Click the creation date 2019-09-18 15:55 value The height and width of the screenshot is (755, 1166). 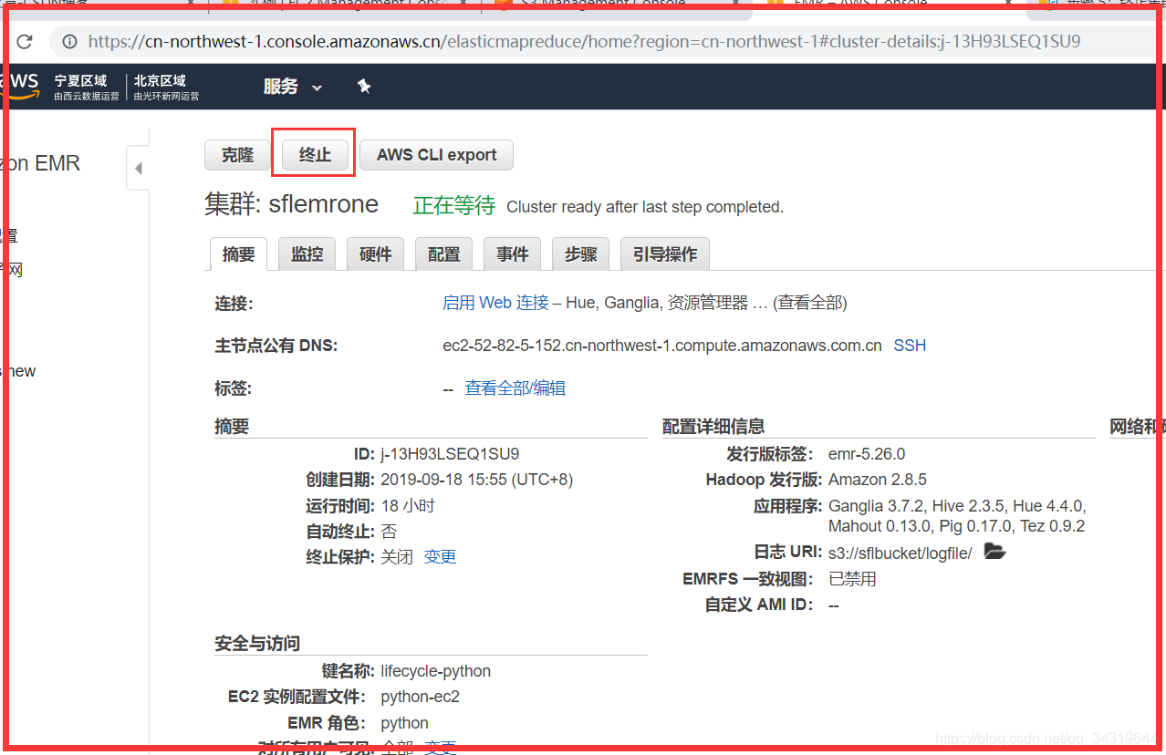[x=476, y=480]
